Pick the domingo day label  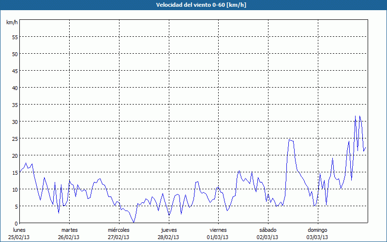(x=317, y=230)
